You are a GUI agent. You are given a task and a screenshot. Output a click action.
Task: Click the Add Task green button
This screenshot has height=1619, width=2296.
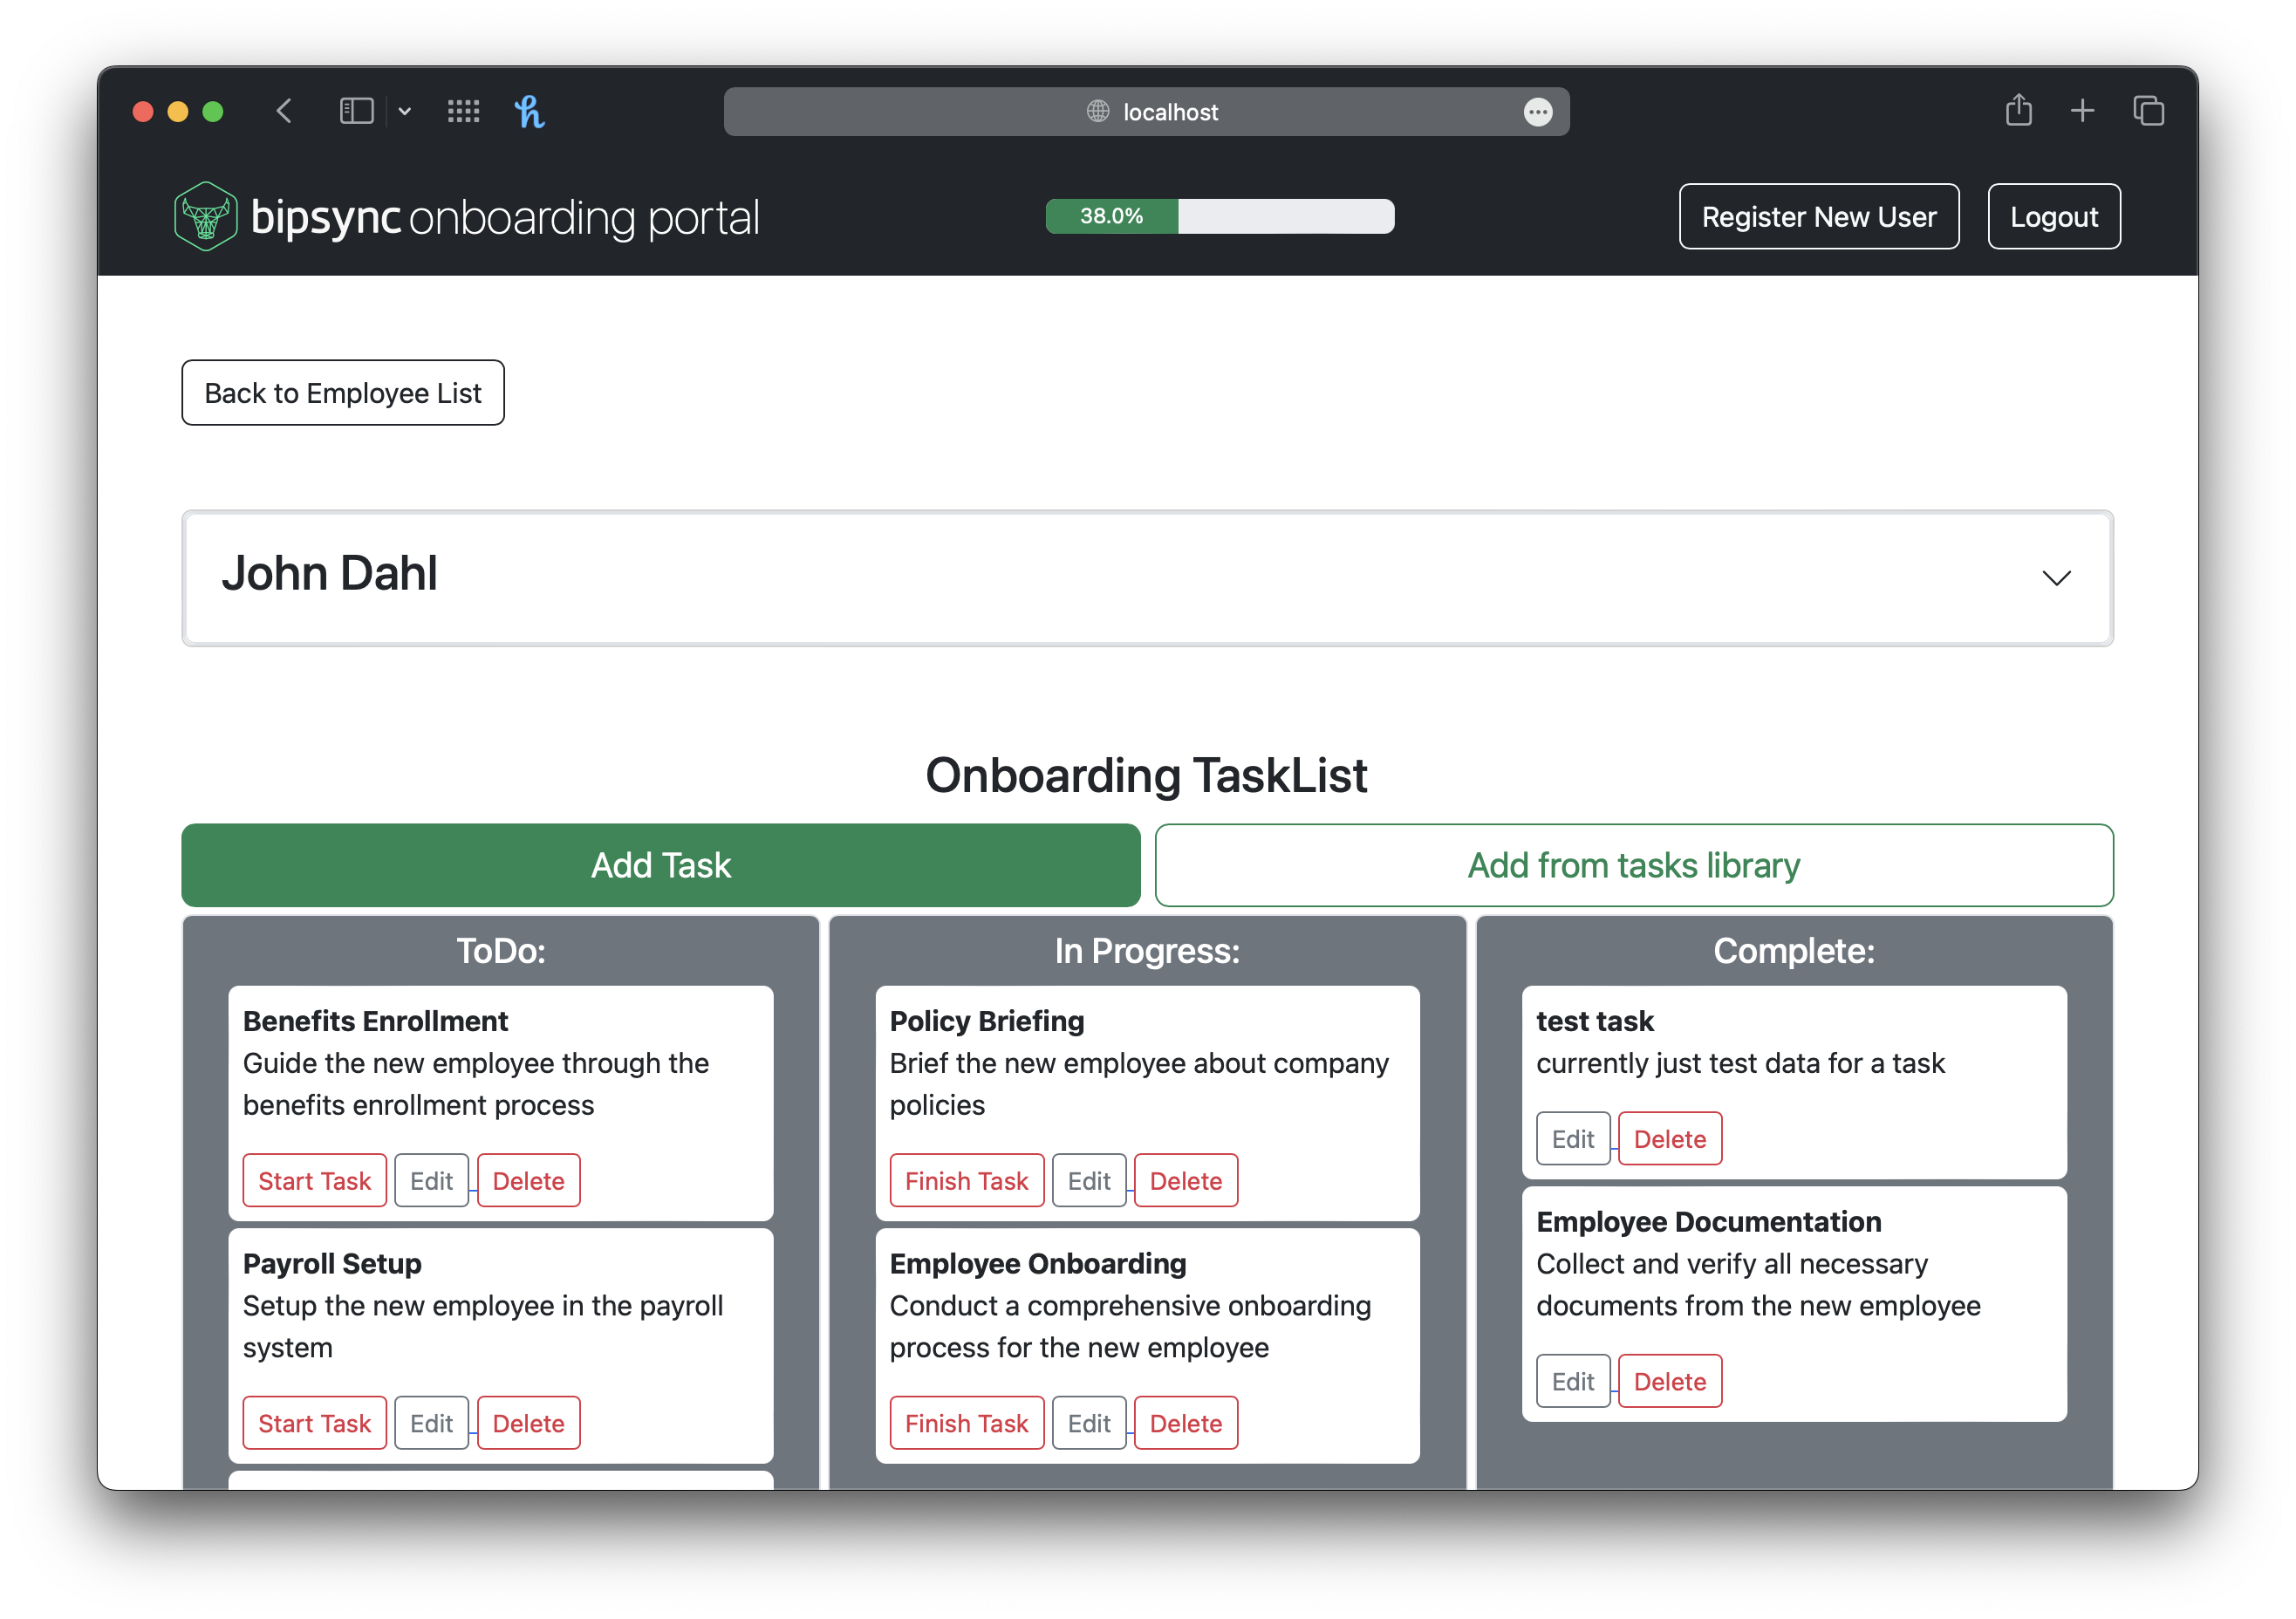(x=660, y=864)
